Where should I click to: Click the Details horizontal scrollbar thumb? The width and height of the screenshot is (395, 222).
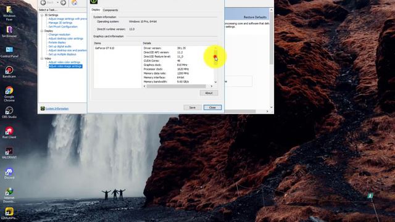pos(176,86)
